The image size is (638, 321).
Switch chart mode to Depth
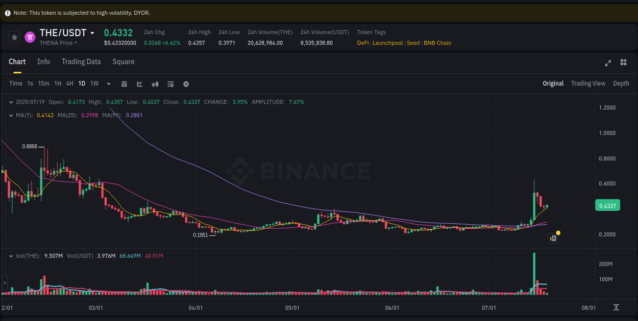coord(621,83)
